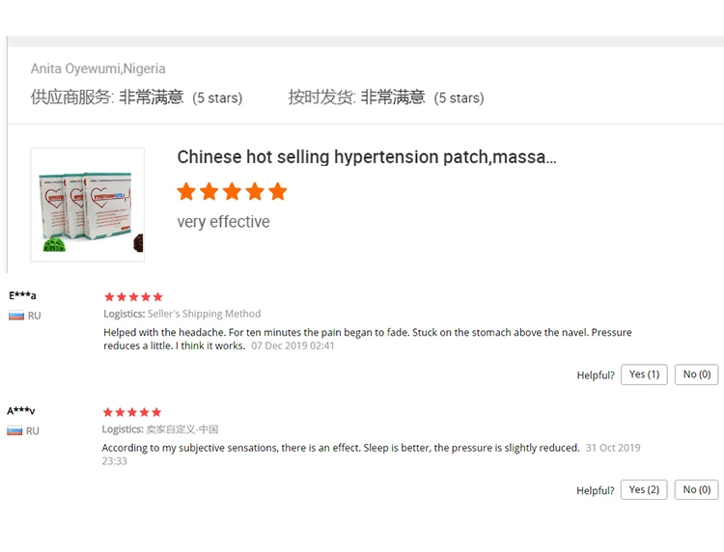The width and height of the screenshot is (724, 552).
Task: Click the third orange rating star
Action: [232, 191]
